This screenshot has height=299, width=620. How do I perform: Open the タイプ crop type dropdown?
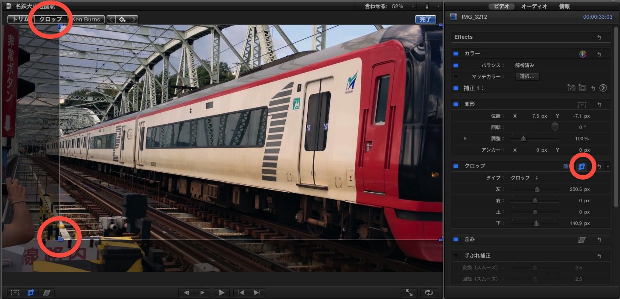coord(524,178)
